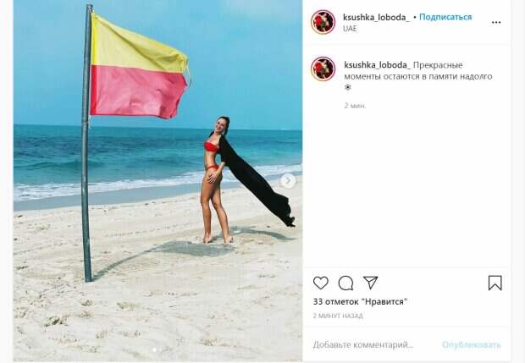This screenshot has width=525, height=363.
Task: Open comments via the speech bubble icon
Action: coord(345,283)
